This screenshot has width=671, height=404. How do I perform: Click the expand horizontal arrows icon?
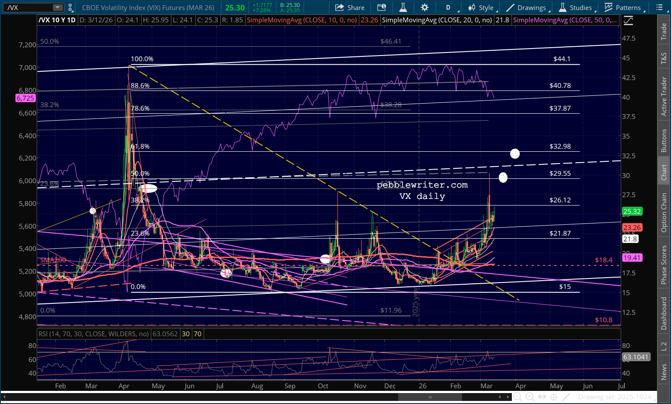tap(542, 397)
